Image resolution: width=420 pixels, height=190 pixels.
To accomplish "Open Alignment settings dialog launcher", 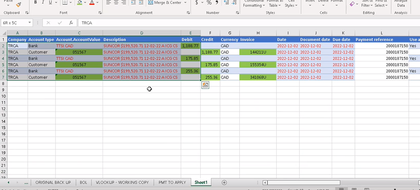I will click(188, 12).
